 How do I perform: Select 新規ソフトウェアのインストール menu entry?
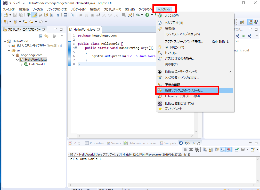point(195,91)
